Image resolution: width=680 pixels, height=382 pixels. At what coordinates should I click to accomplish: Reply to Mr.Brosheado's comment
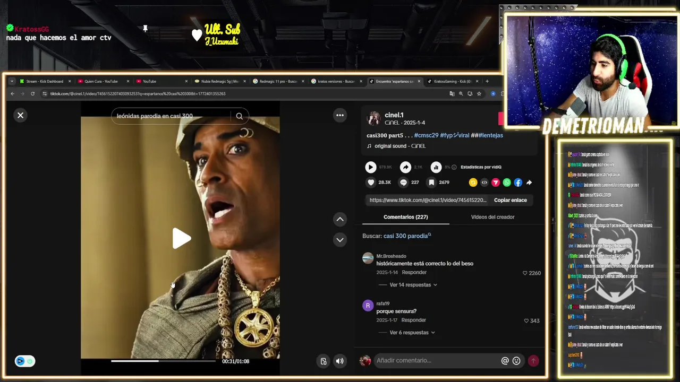414,272
